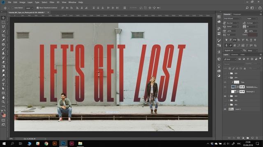Click Faux Bold style in Character panel

[x=226, y=40]
